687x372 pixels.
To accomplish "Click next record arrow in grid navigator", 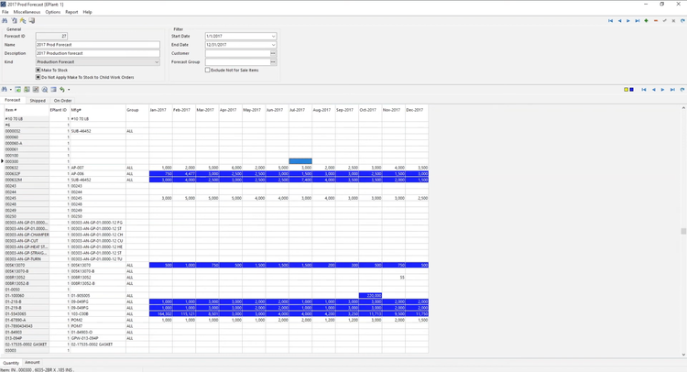I will pos(662,90).
